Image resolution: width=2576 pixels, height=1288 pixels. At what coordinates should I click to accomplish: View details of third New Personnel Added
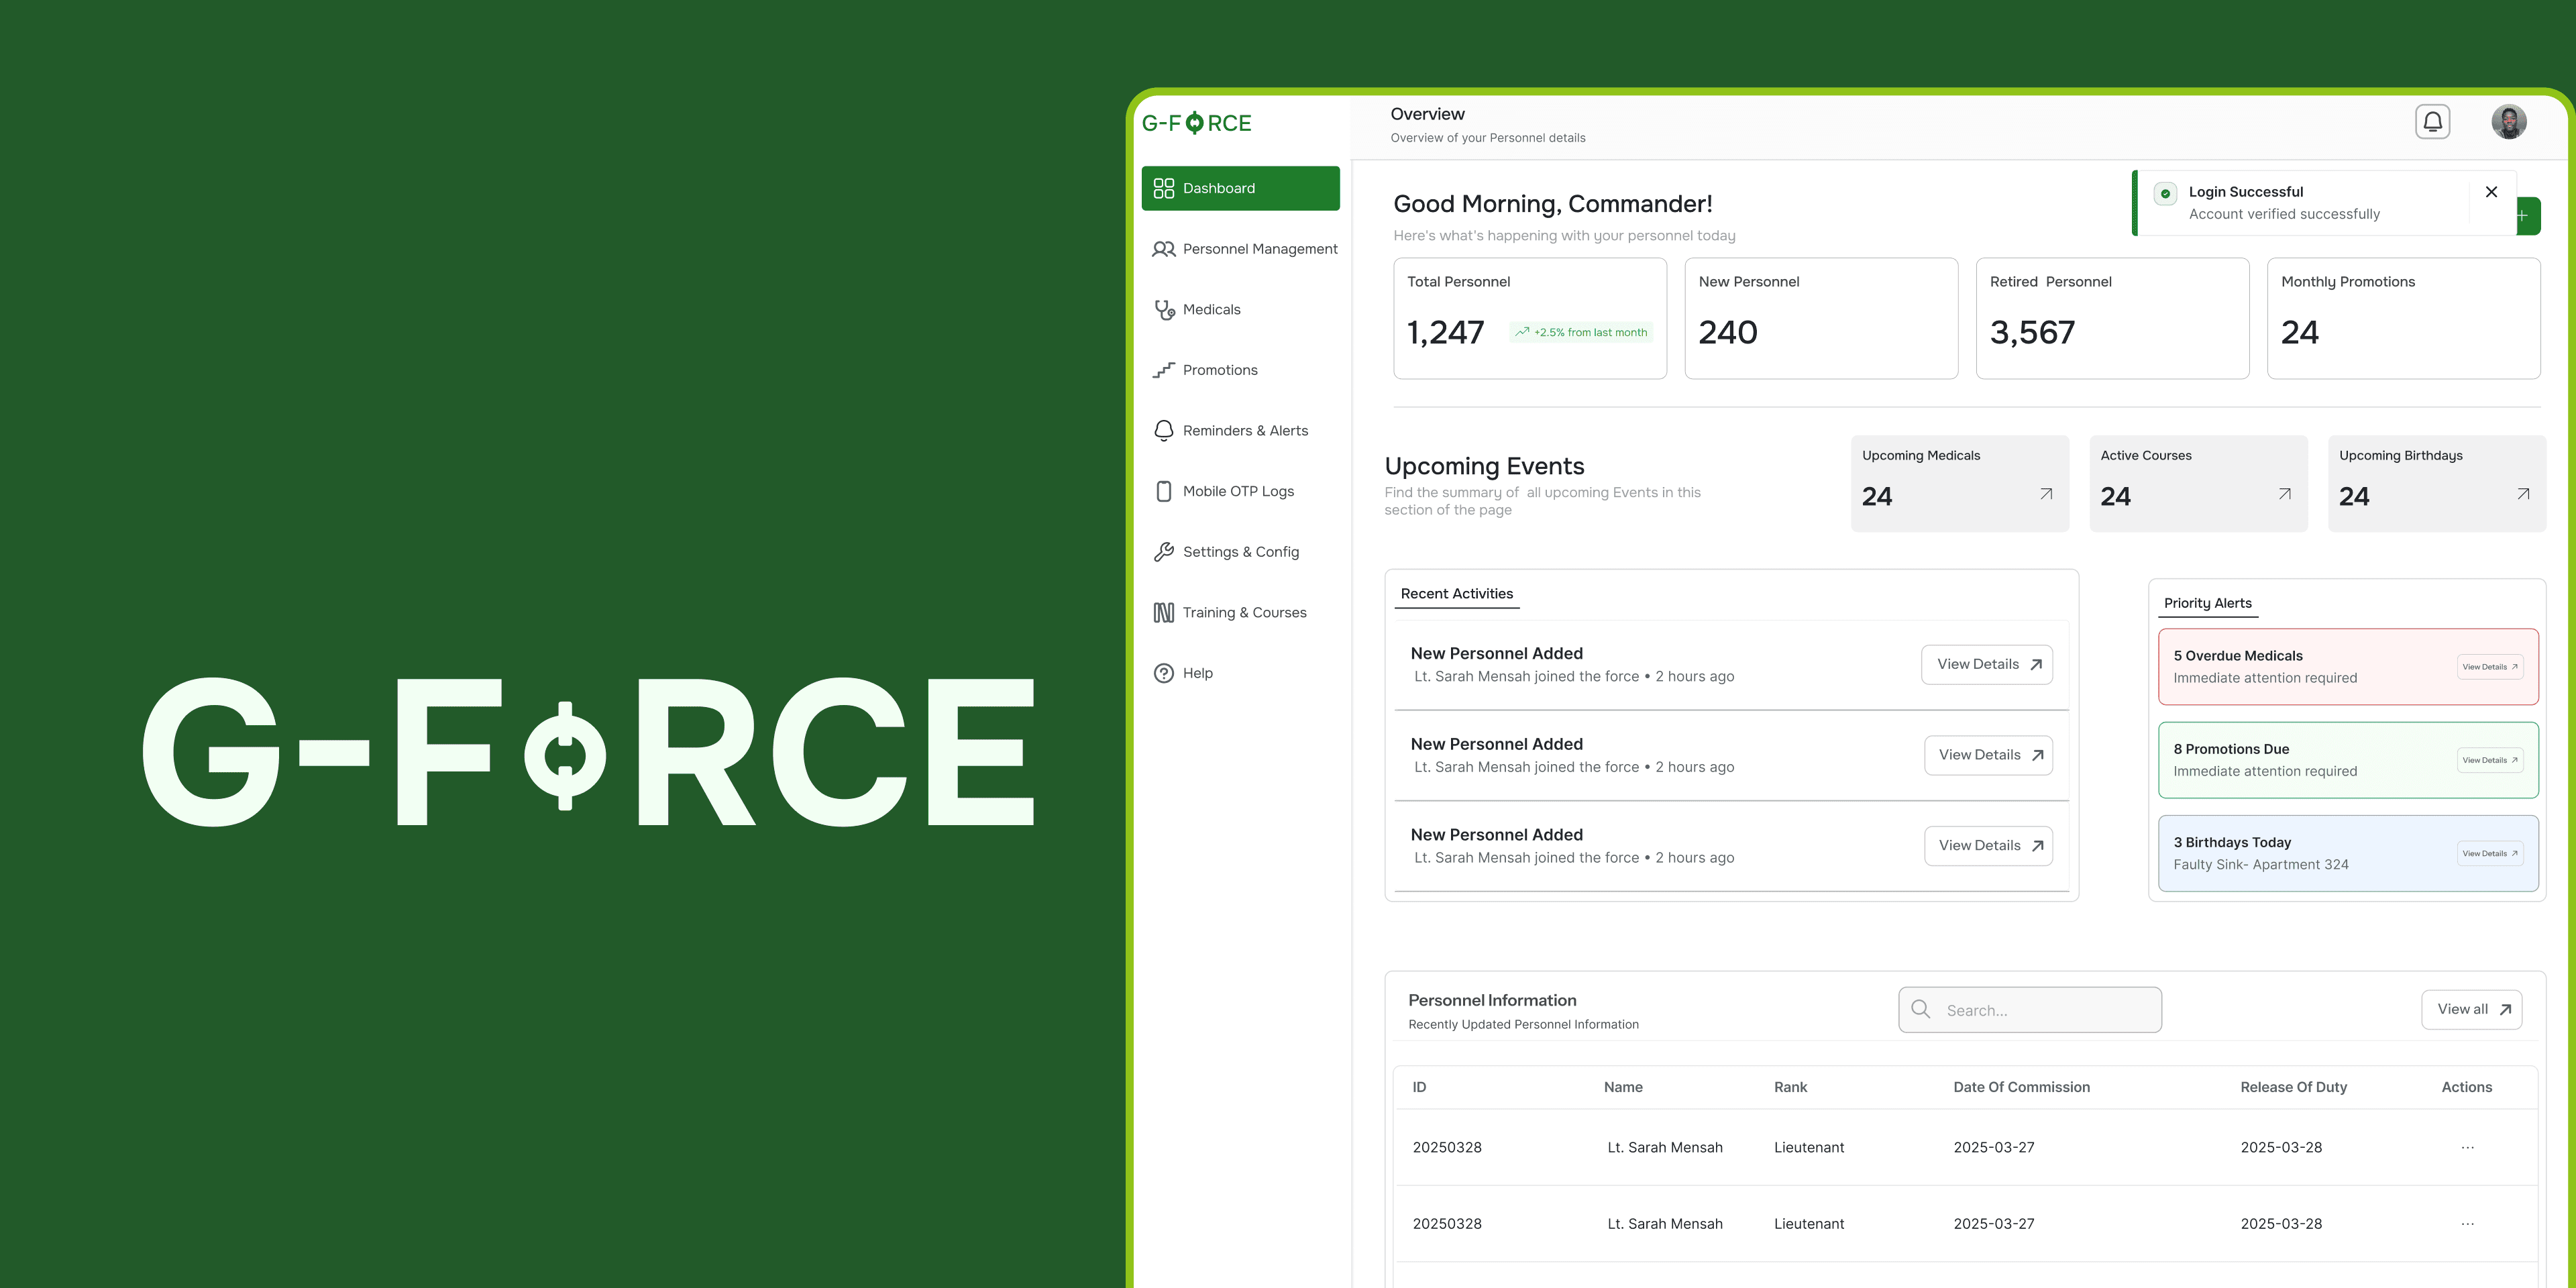tap(1988, 846)
